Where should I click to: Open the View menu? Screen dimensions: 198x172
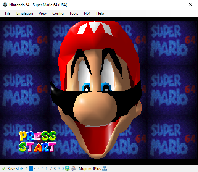pos(43,13)
